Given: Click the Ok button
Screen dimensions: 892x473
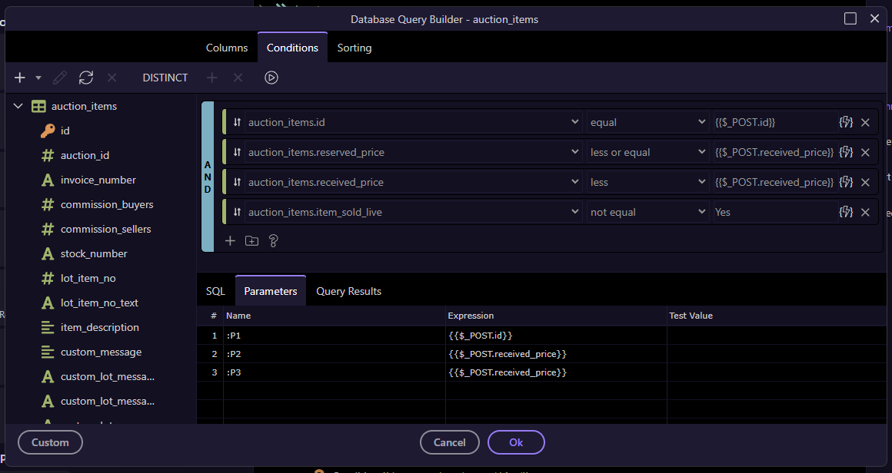Looking at the screenshot, I should tap(516, 442).
